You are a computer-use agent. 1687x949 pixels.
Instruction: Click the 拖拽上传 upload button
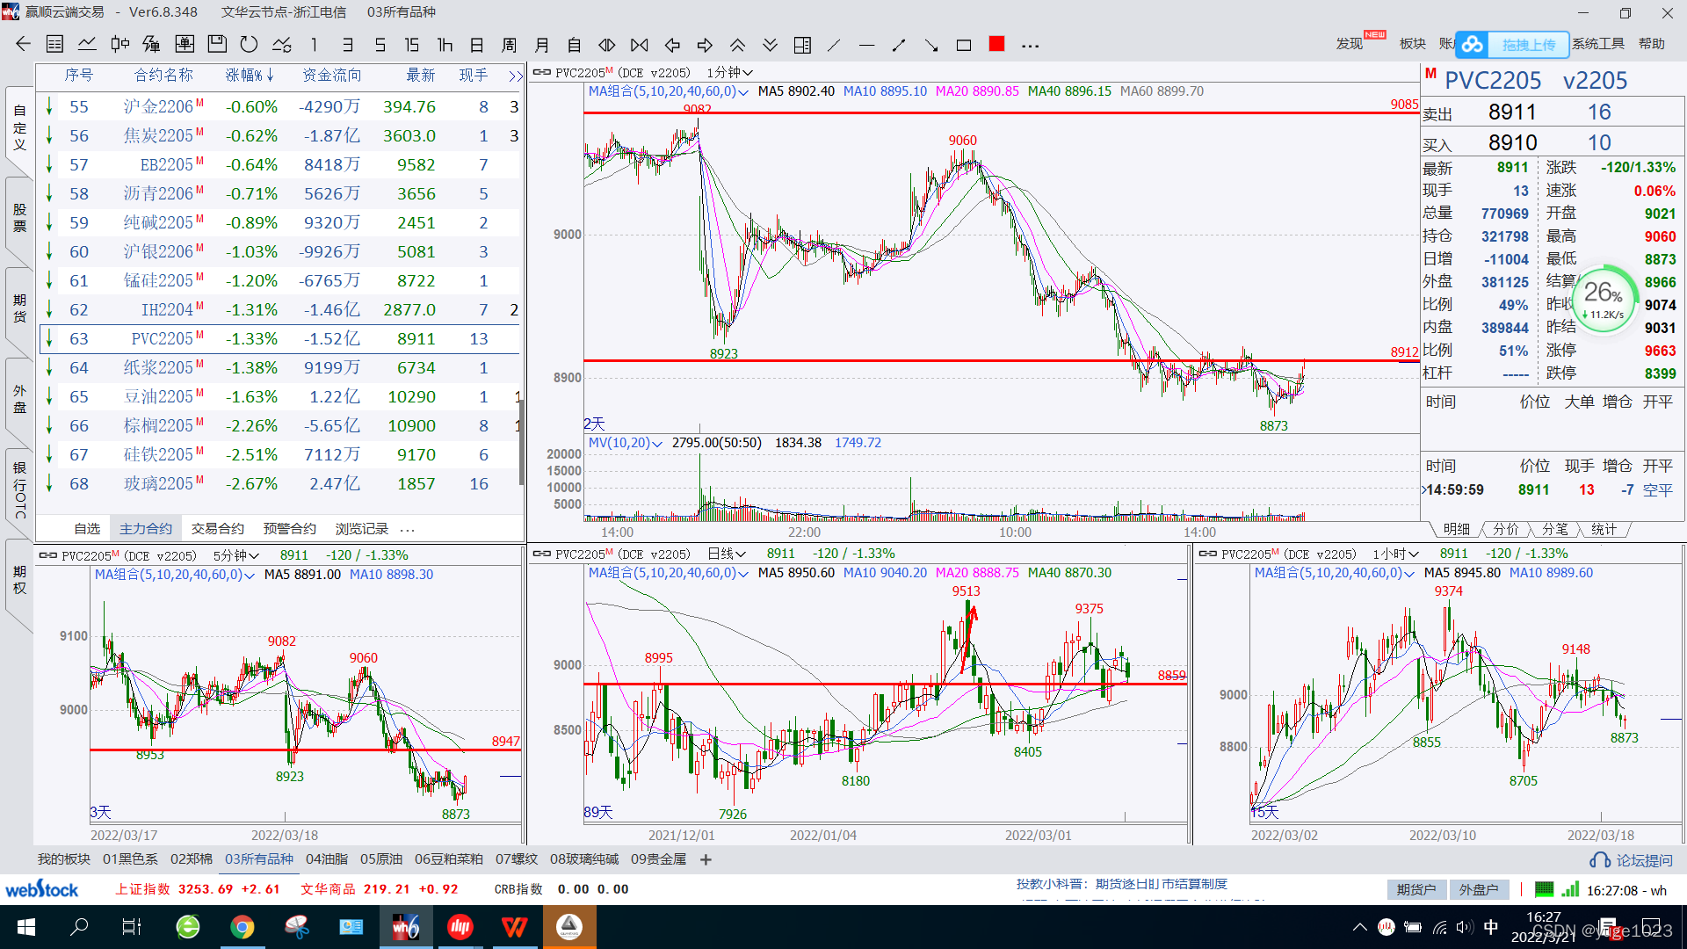point(1529,45)
